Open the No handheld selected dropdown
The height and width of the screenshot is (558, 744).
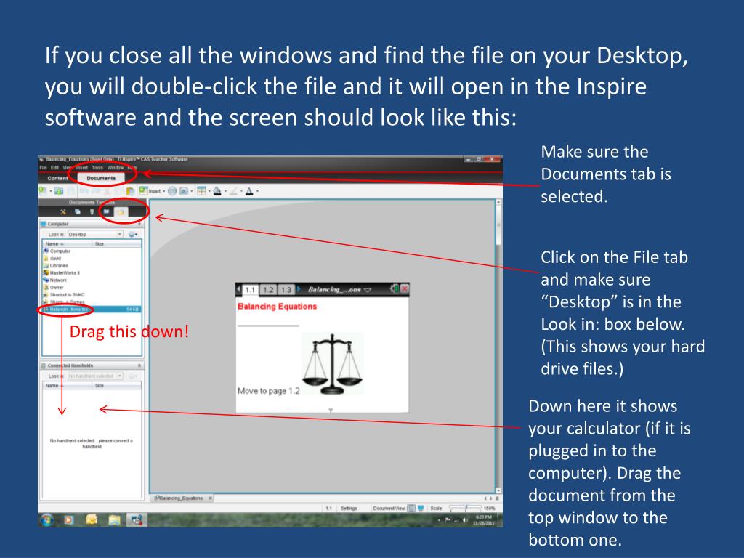(95, 376)
